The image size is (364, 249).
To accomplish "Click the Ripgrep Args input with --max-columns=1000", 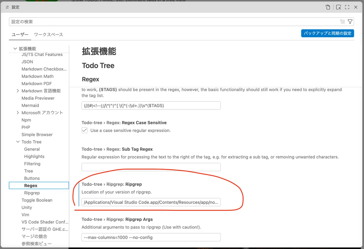I will 151,237.
